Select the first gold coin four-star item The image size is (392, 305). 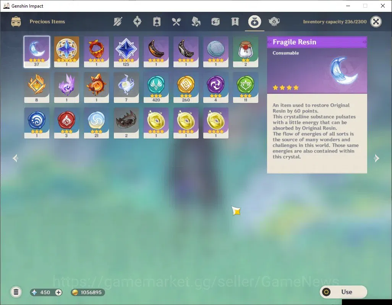156,123
